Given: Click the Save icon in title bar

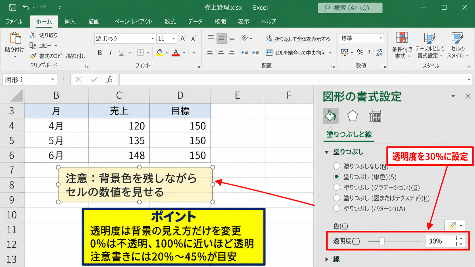Looking at the screenshot, I should (x=13, y=8).
